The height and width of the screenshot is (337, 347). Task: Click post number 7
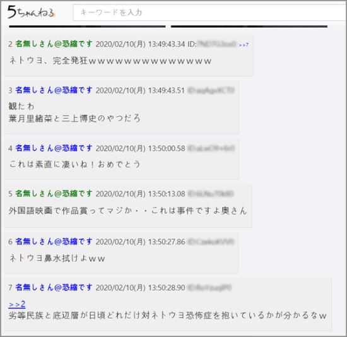click(x=10, y=288)
